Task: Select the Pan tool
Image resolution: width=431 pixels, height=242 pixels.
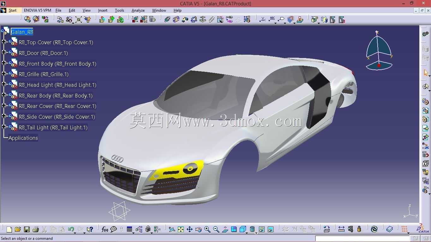Action: [189, 229]
